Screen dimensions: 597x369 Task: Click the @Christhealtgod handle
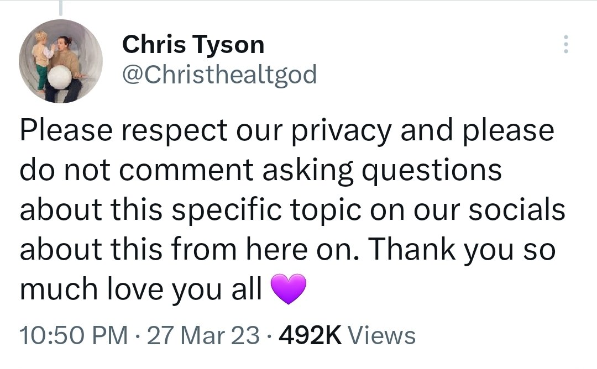pos(219,73)
